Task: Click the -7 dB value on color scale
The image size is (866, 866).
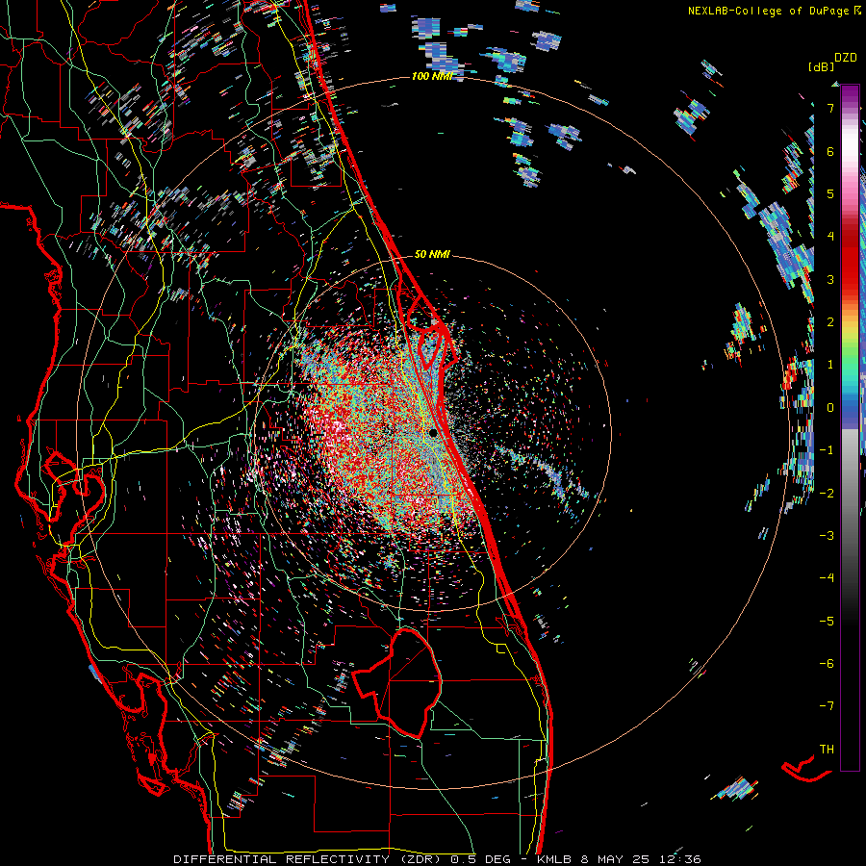Action: tap(827, 706)
